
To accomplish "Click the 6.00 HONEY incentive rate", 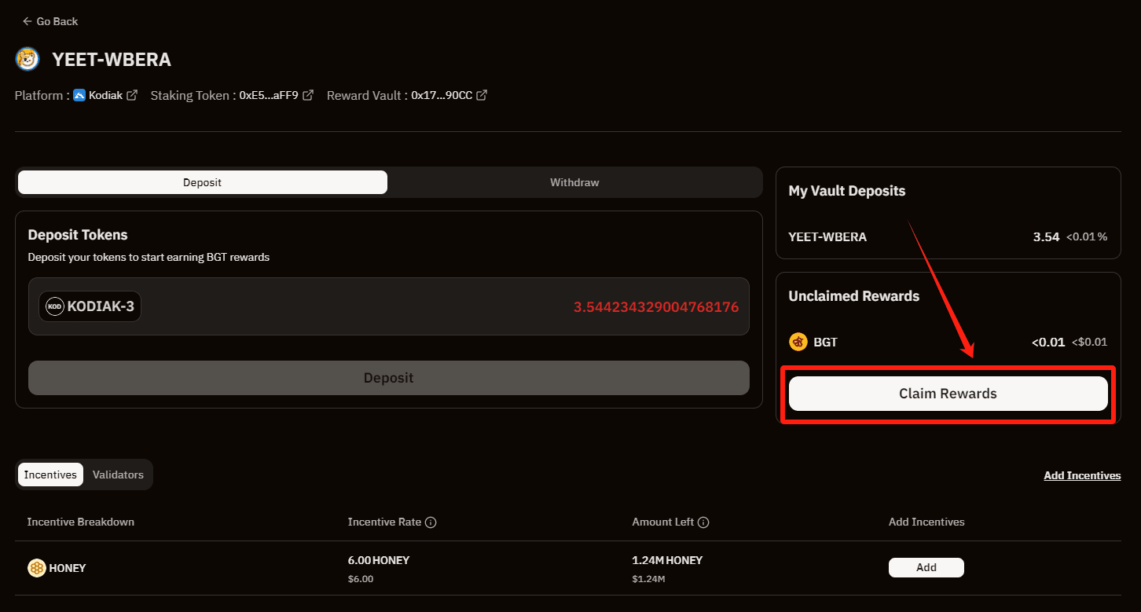I will pos(379,560).
